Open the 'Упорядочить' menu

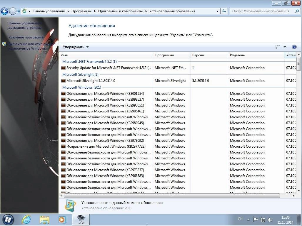point(76,47)
